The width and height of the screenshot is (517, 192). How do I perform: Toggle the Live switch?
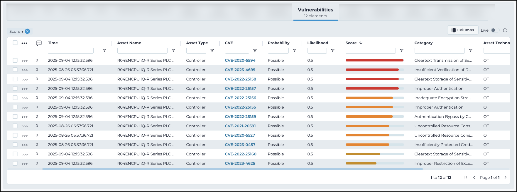(495, 30)
